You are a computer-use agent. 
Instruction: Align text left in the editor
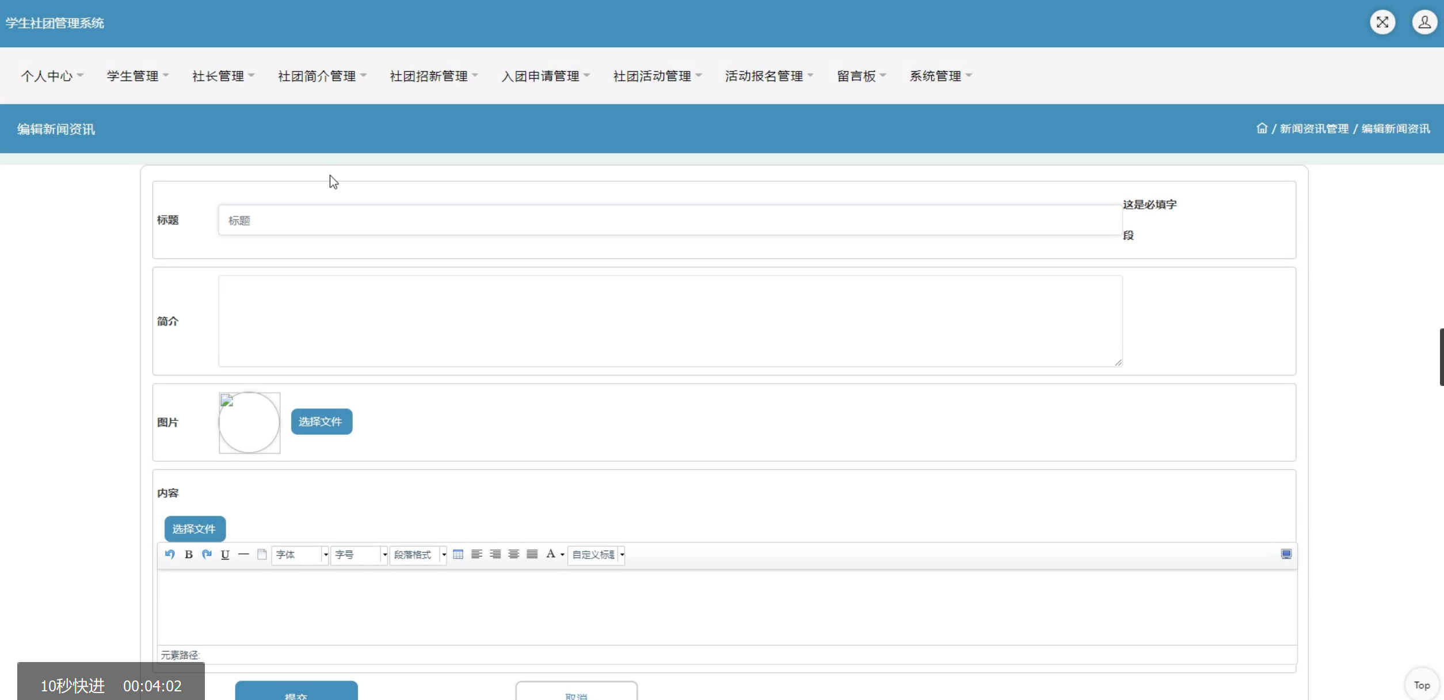pyautogui.click(x=477, y=554)
